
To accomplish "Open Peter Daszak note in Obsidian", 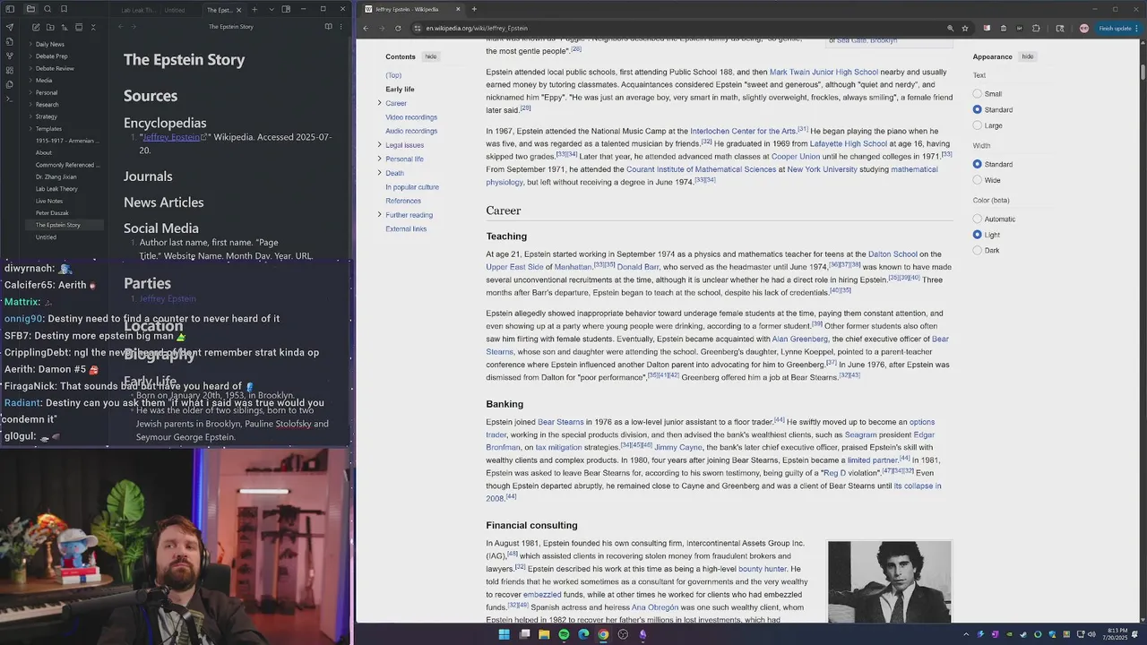I will (x=52, y=213).
